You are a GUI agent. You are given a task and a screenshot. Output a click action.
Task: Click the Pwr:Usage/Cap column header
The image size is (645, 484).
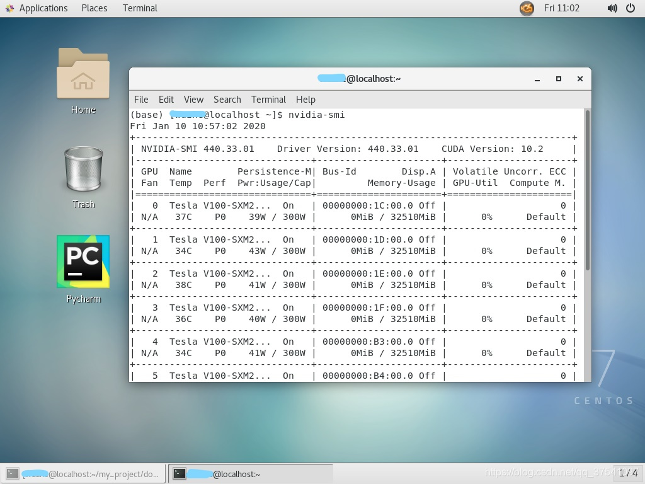pos(275,183)
